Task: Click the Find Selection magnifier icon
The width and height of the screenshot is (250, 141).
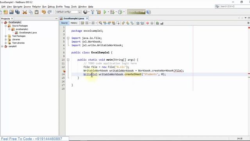Action: (100, 23)
